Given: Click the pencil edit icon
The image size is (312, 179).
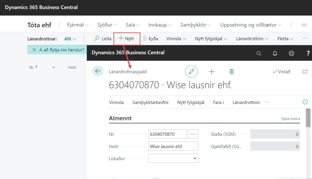Looking at the screenshot, I should point(191,72).
